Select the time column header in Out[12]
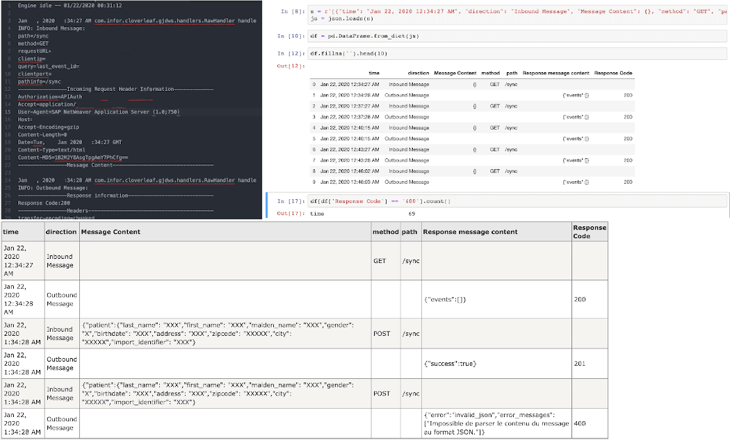The image size is (730, 440). click(x=373, y=72)
